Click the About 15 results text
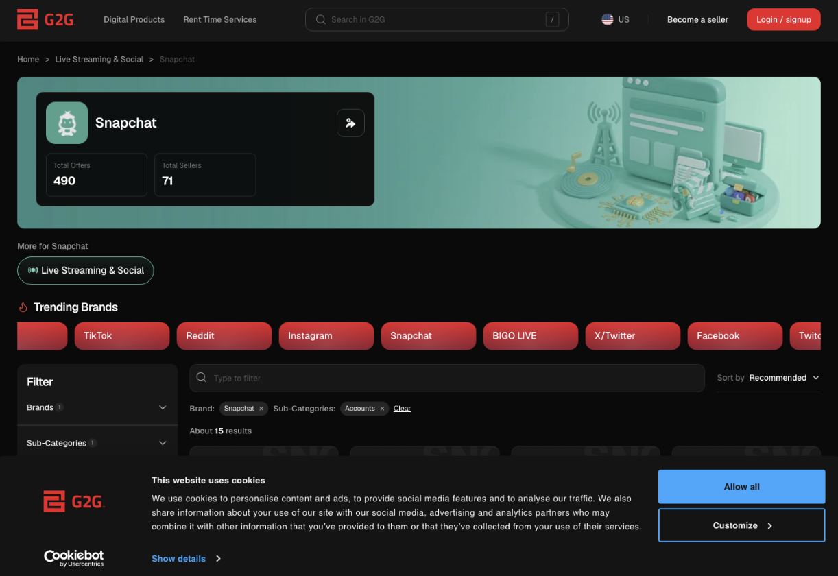 (x=221, y=431)
